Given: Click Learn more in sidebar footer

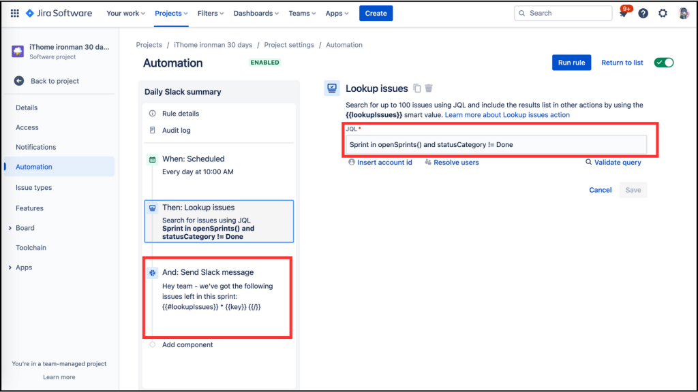Looking at the screenshot, I should pos(59,377).
